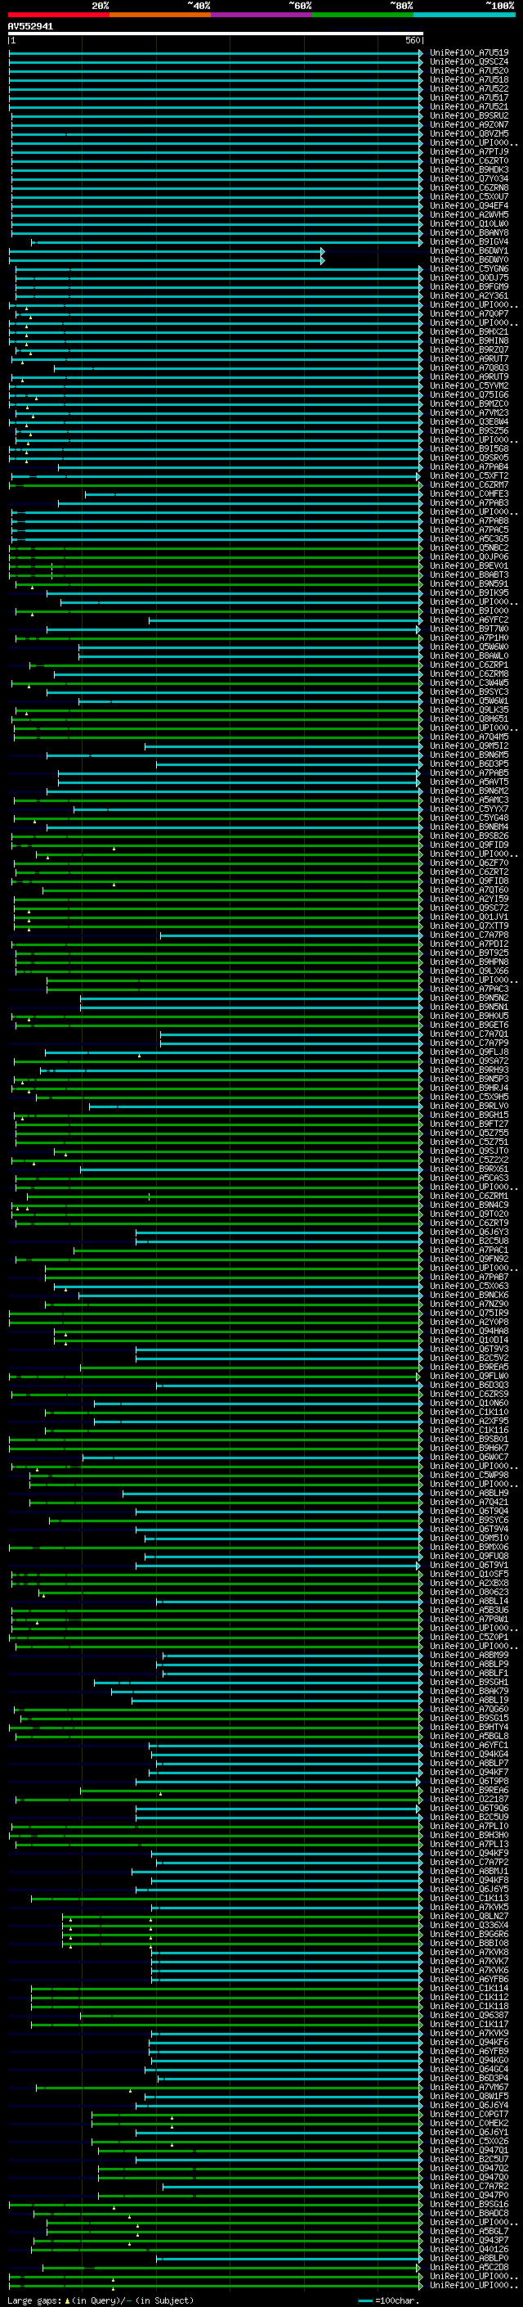Image resolution: width=523 pixels, height=2307 pixels.
Task: Click the UniRef100_C5YGN6 label
Action: point(469,268)
